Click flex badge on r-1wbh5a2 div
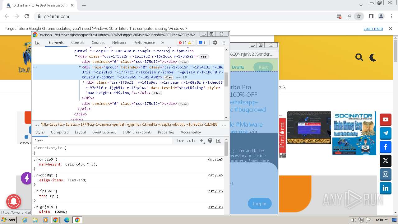The image size is (398, 224). [x=204, y=57]
